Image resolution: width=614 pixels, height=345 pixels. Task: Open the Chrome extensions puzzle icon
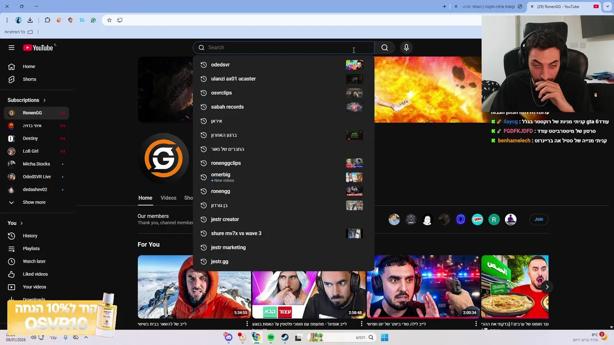(47, 20)
